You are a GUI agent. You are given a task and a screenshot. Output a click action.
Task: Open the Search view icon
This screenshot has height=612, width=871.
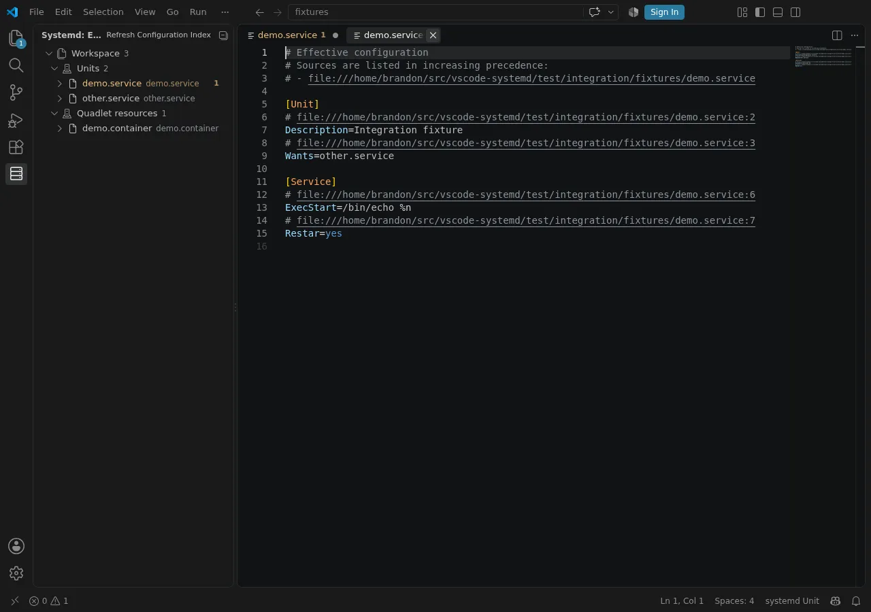[x=16, y=65]
